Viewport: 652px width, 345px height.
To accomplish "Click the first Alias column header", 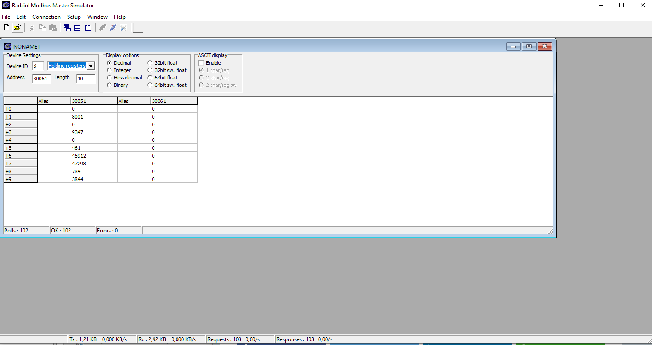I will 54,101.
